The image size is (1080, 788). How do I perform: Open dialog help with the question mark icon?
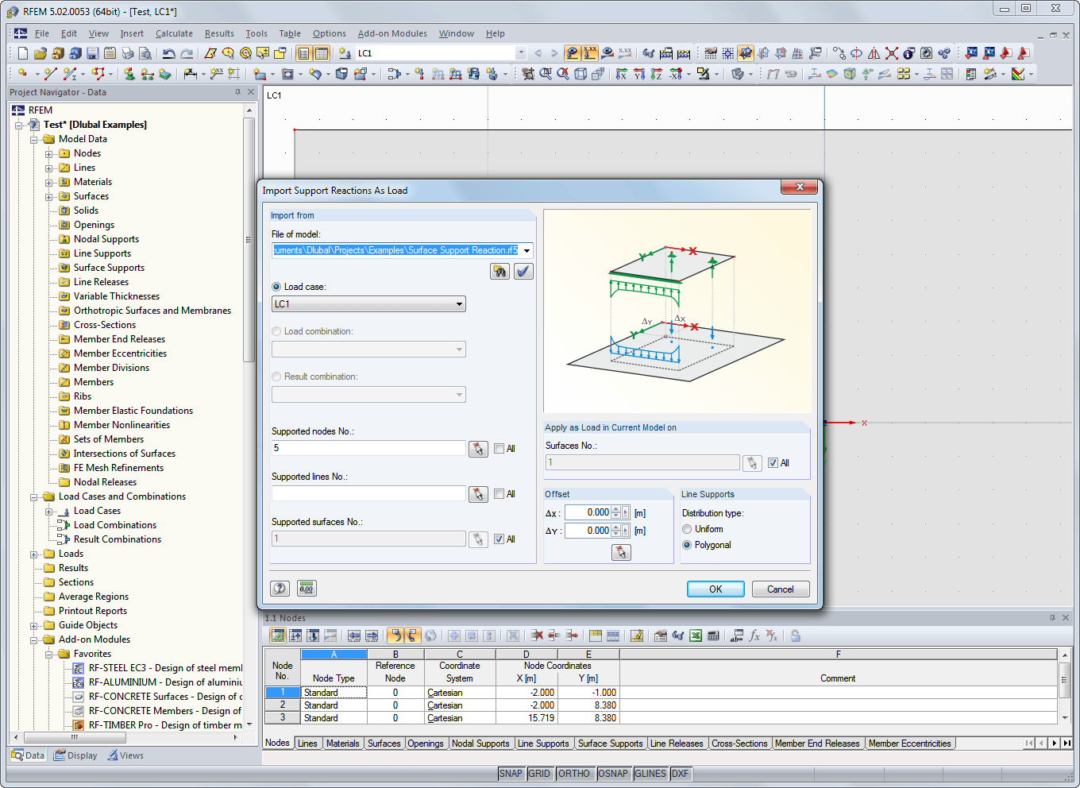(x=280, y=588)
